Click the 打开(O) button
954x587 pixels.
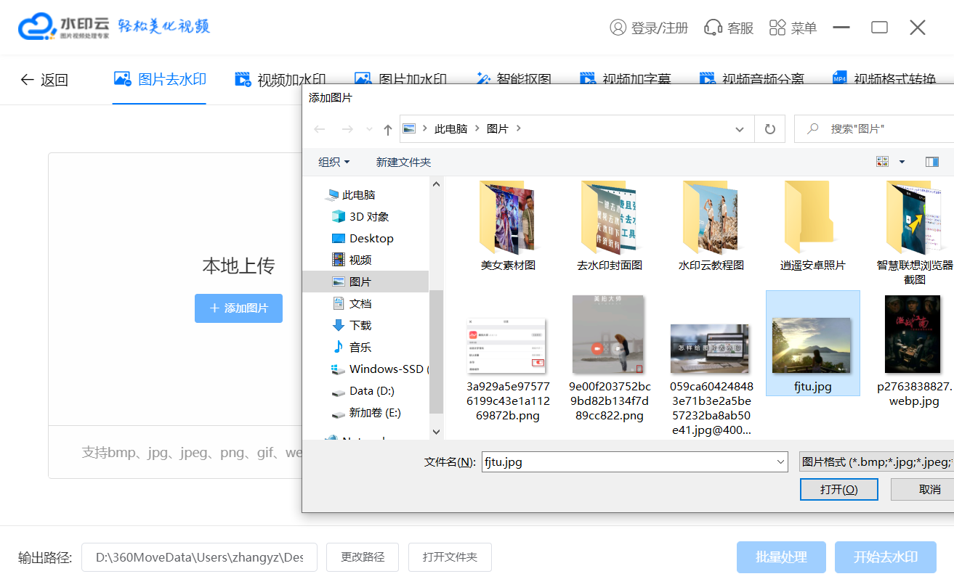(x=839, y=490)
